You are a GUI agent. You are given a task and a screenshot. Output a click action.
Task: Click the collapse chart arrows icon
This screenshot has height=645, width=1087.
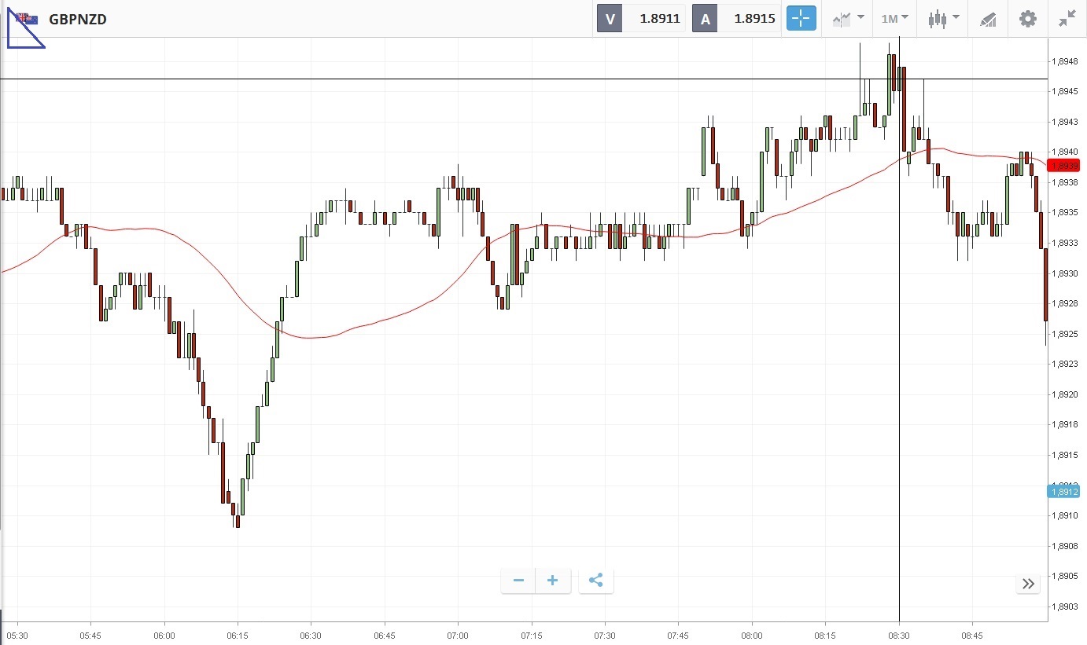click(1067, 19)
